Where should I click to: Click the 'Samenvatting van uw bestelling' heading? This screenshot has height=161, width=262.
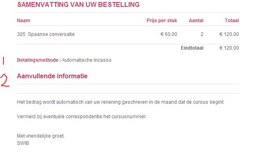pyautogui.click(x=78, y=4)
